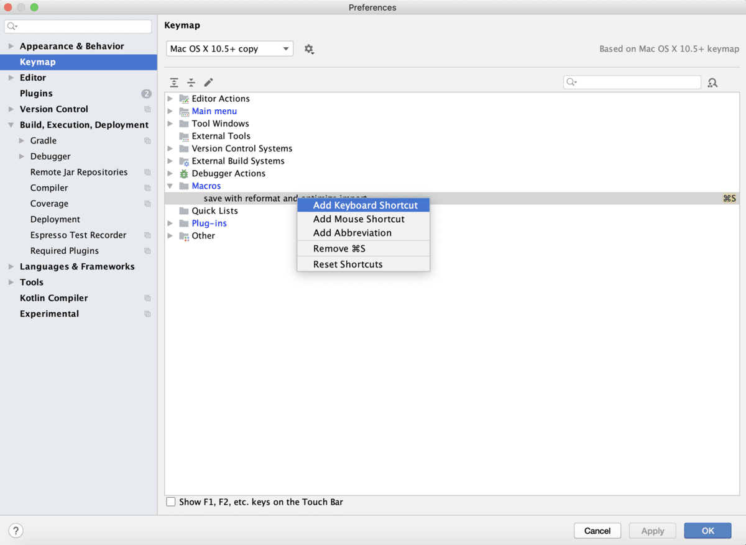
Task: Expand the Plug-ins tree node
Action: pyautogui.click(x=170, y=223)
